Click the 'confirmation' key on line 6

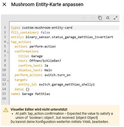(26, 51)
